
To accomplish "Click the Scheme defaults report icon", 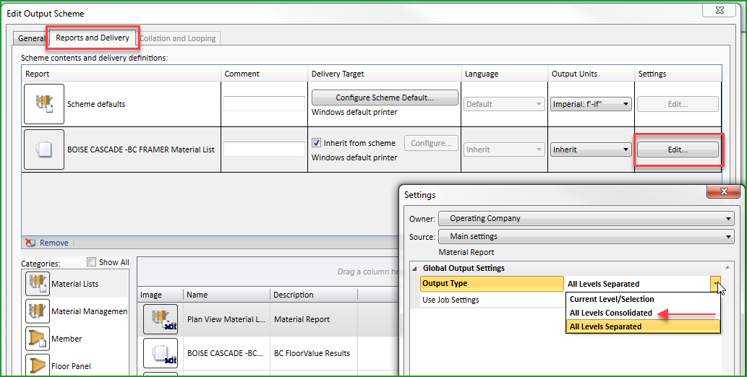I will click(x=44, y=104).
